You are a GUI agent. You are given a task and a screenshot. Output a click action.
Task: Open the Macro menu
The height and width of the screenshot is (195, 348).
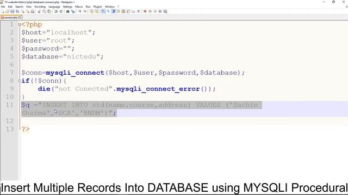click(x=79, y=6)
